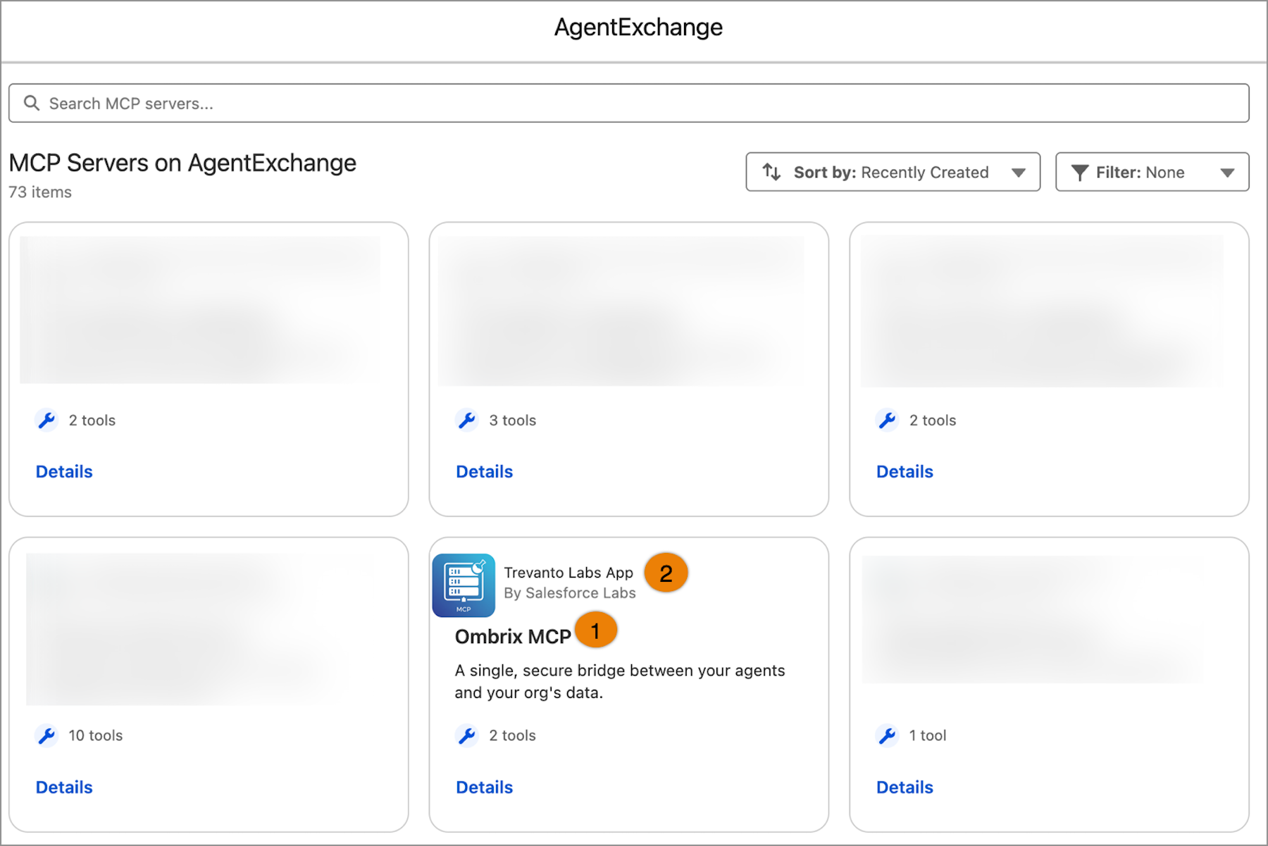Click the AgentExchange page title
This screenshot has width=1268, height=846.
click(x=638, y=27)
